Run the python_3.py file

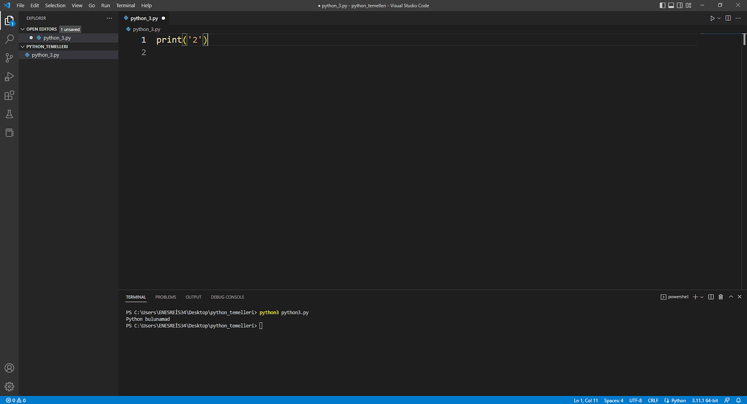point(712,18)
